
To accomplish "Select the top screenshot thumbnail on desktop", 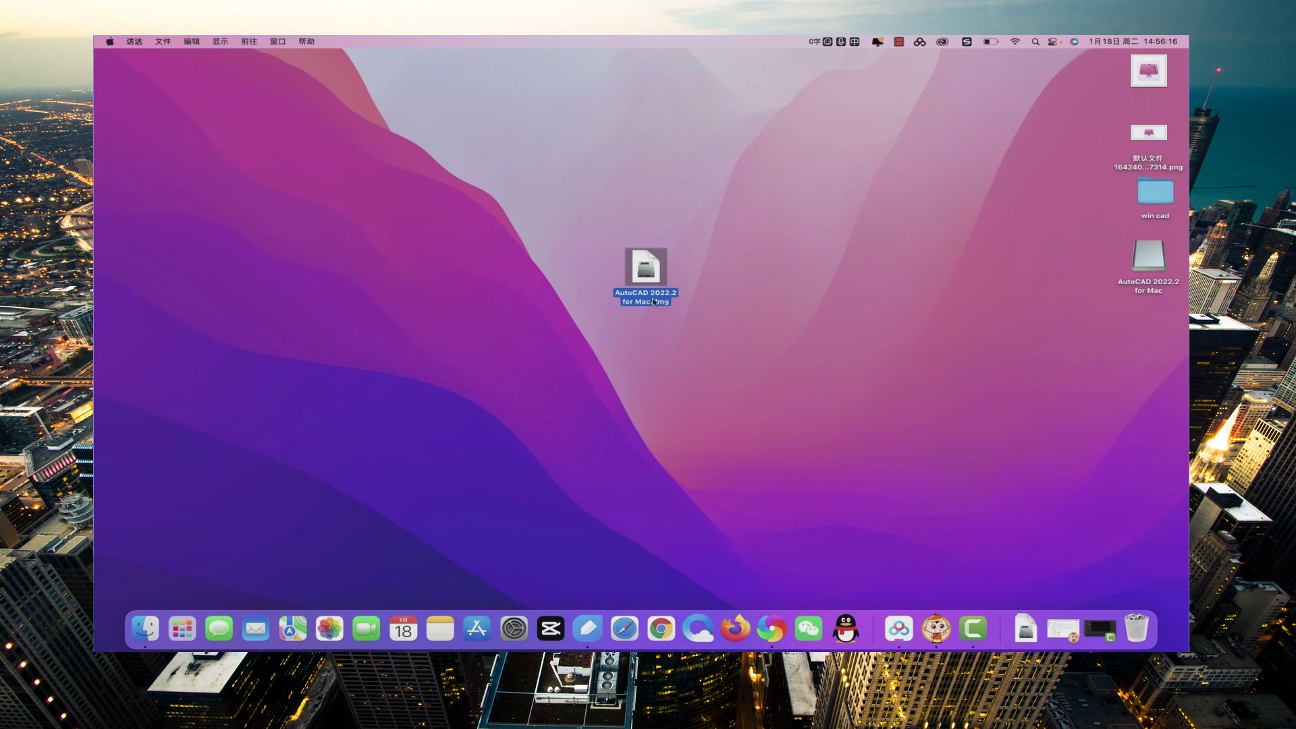I will tap(1148, 70).
